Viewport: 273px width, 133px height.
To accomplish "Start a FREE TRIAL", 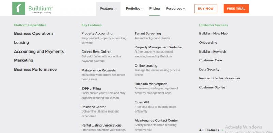I will pos(236,9).
